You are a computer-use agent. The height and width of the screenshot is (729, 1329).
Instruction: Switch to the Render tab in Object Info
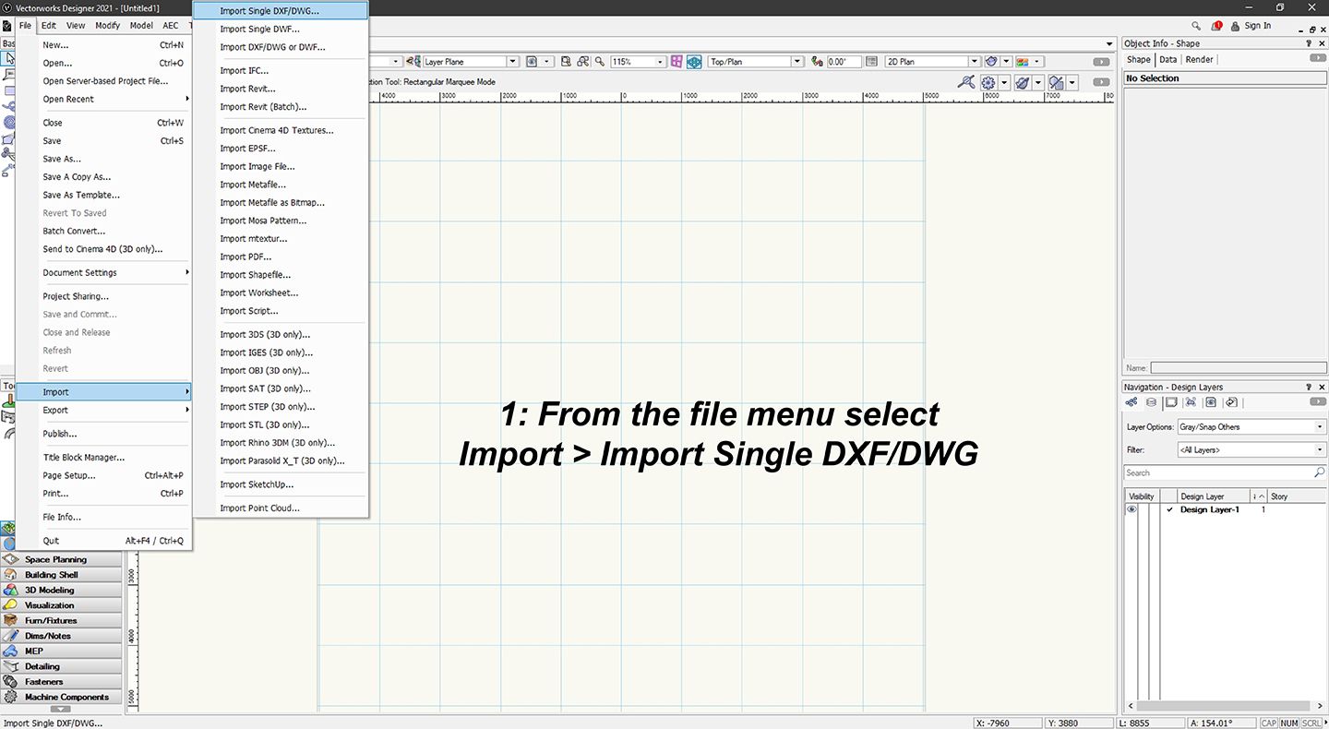coord(1200,59)
